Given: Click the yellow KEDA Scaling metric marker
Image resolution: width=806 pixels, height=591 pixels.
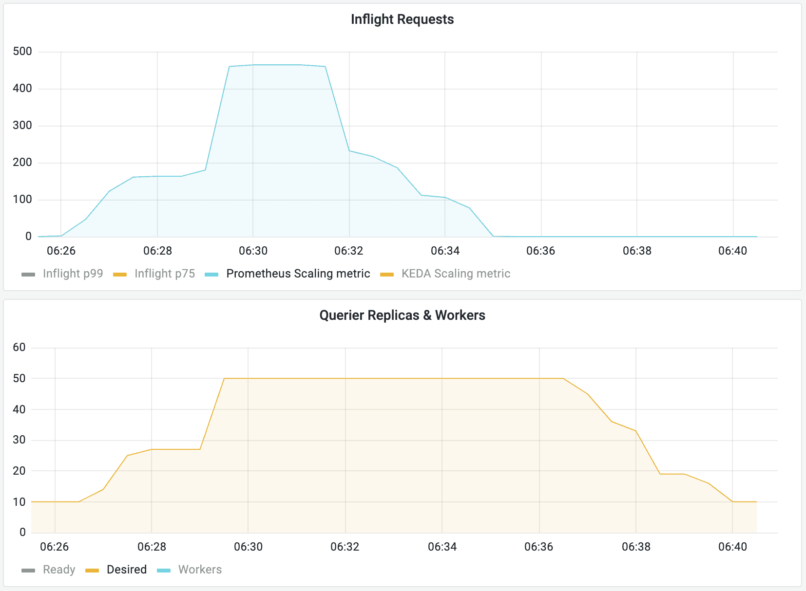Looking at the screenshot, I should [387, 274].
